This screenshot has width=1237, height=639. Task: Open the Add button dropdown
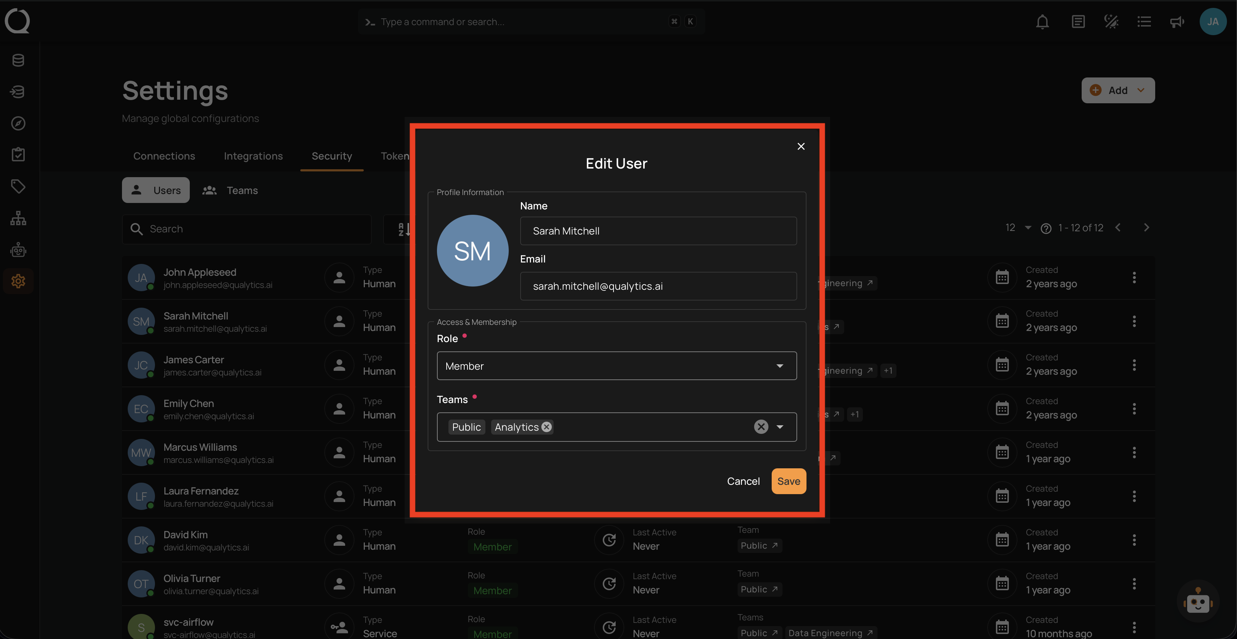(1118, 90)
